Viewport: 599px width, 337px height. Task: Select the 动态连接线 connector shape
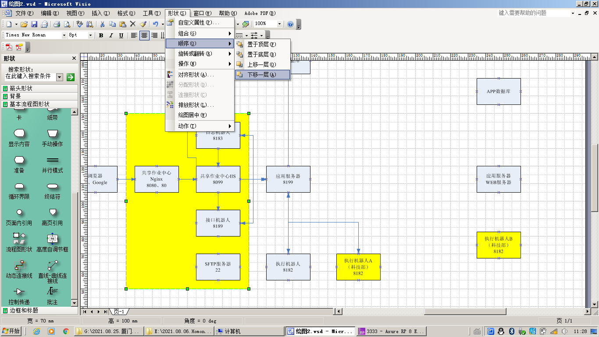pyautogui.click(x=19, y=269)
